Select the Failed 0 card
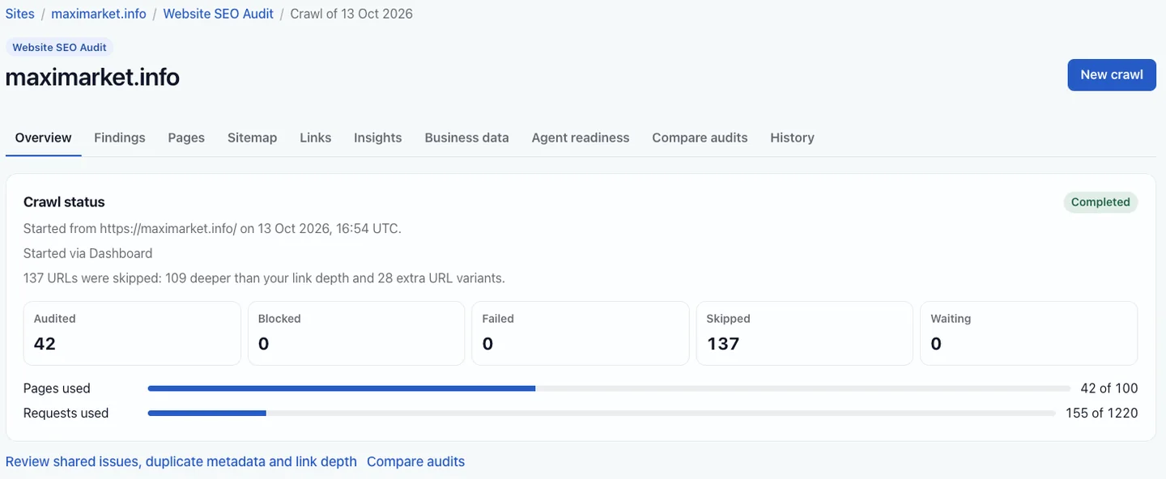Viewport: 1166px width, 479px height. (x=581, y=333)
